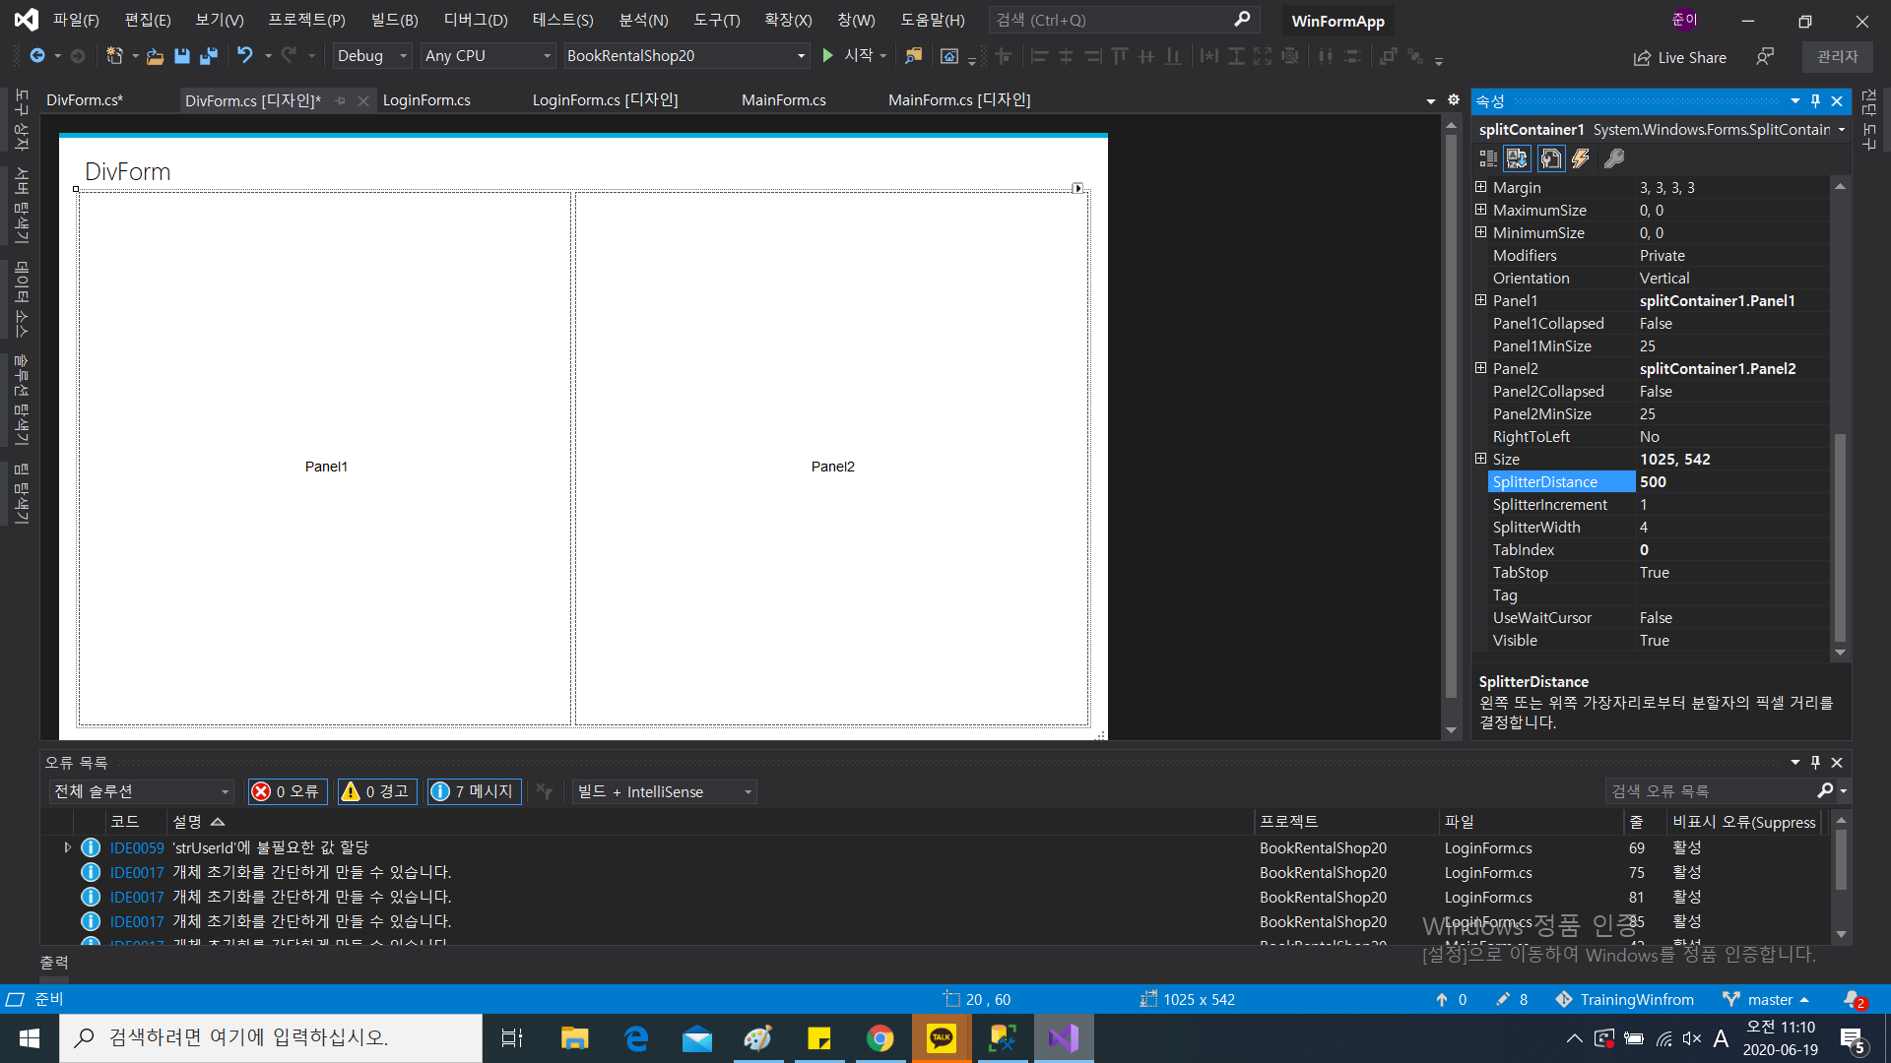Switch to the LoginForm.cs tab

[x=426, y=100]
